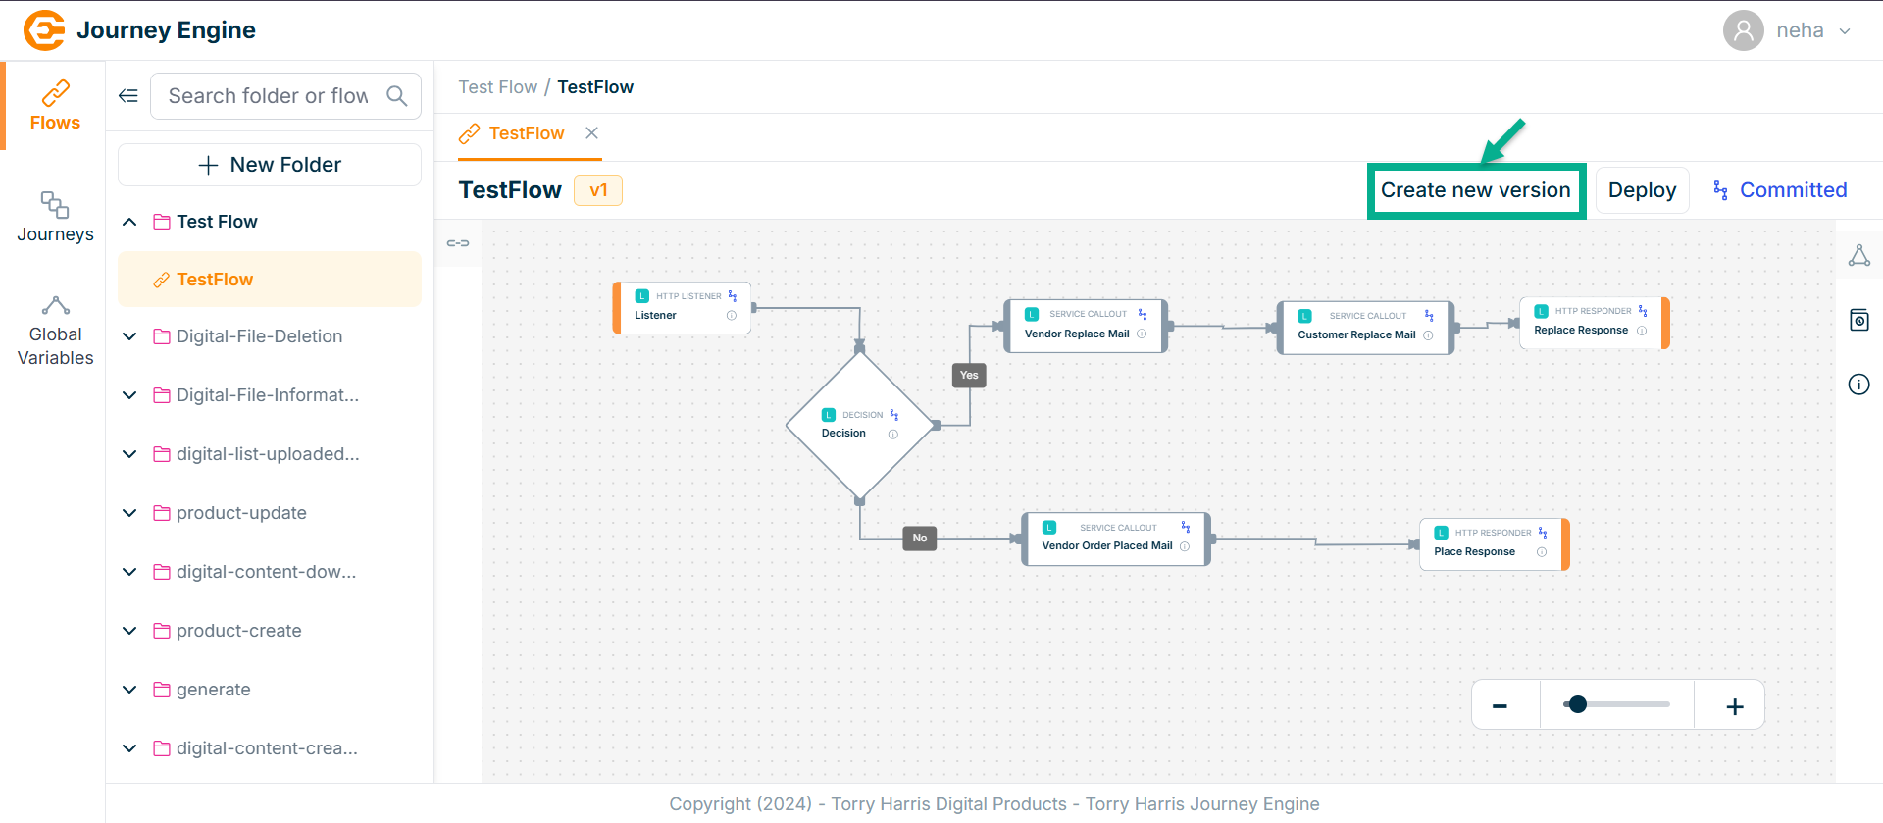Collapse the Test Flow folder
Screen dimensions: 1883x823
(129, 222)
